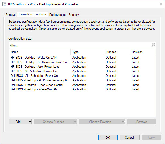Select the Security tab
The height and width of the screenshot is (144, 165).
(x=74, y=15)
